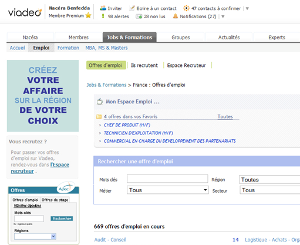The image size is (300, 245).
Task: Open the Apec Régions dropdown
Action: point(35,236)
